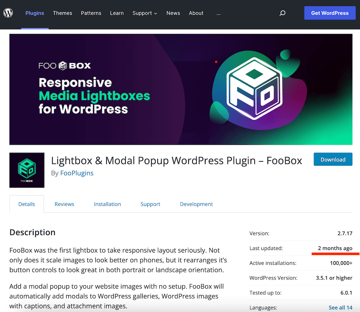
Task: Switch to the Reviews tab
Action: pos(64,204)
